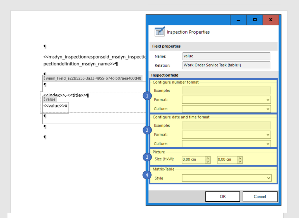Click badge 3 next to Picture section
Screen dimensions: 299x218
tap(147, 157)
